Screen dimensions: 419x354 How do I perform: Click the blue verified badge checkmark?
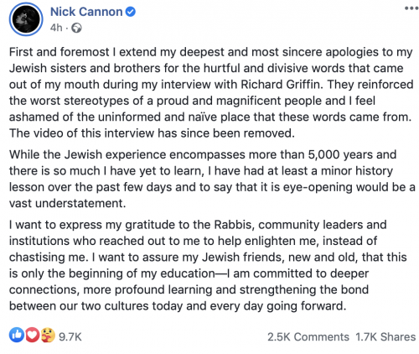tap(130, 12)
